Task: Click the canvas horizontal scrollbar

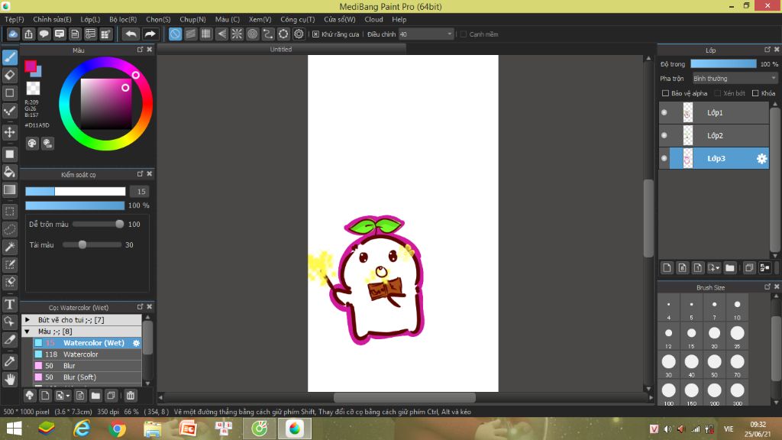Action: pos(405,397)
